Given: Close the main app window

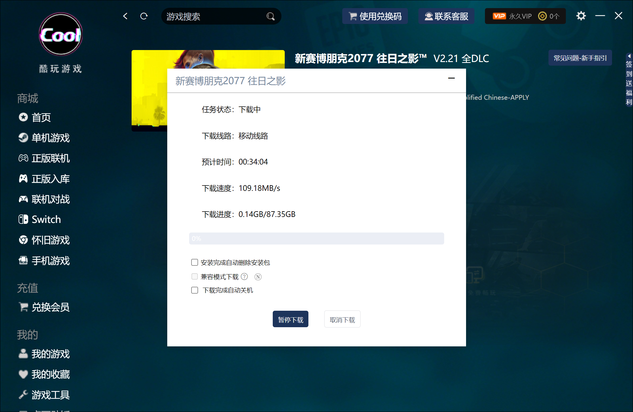Looking at the screenshot, I should pos(619,16).
